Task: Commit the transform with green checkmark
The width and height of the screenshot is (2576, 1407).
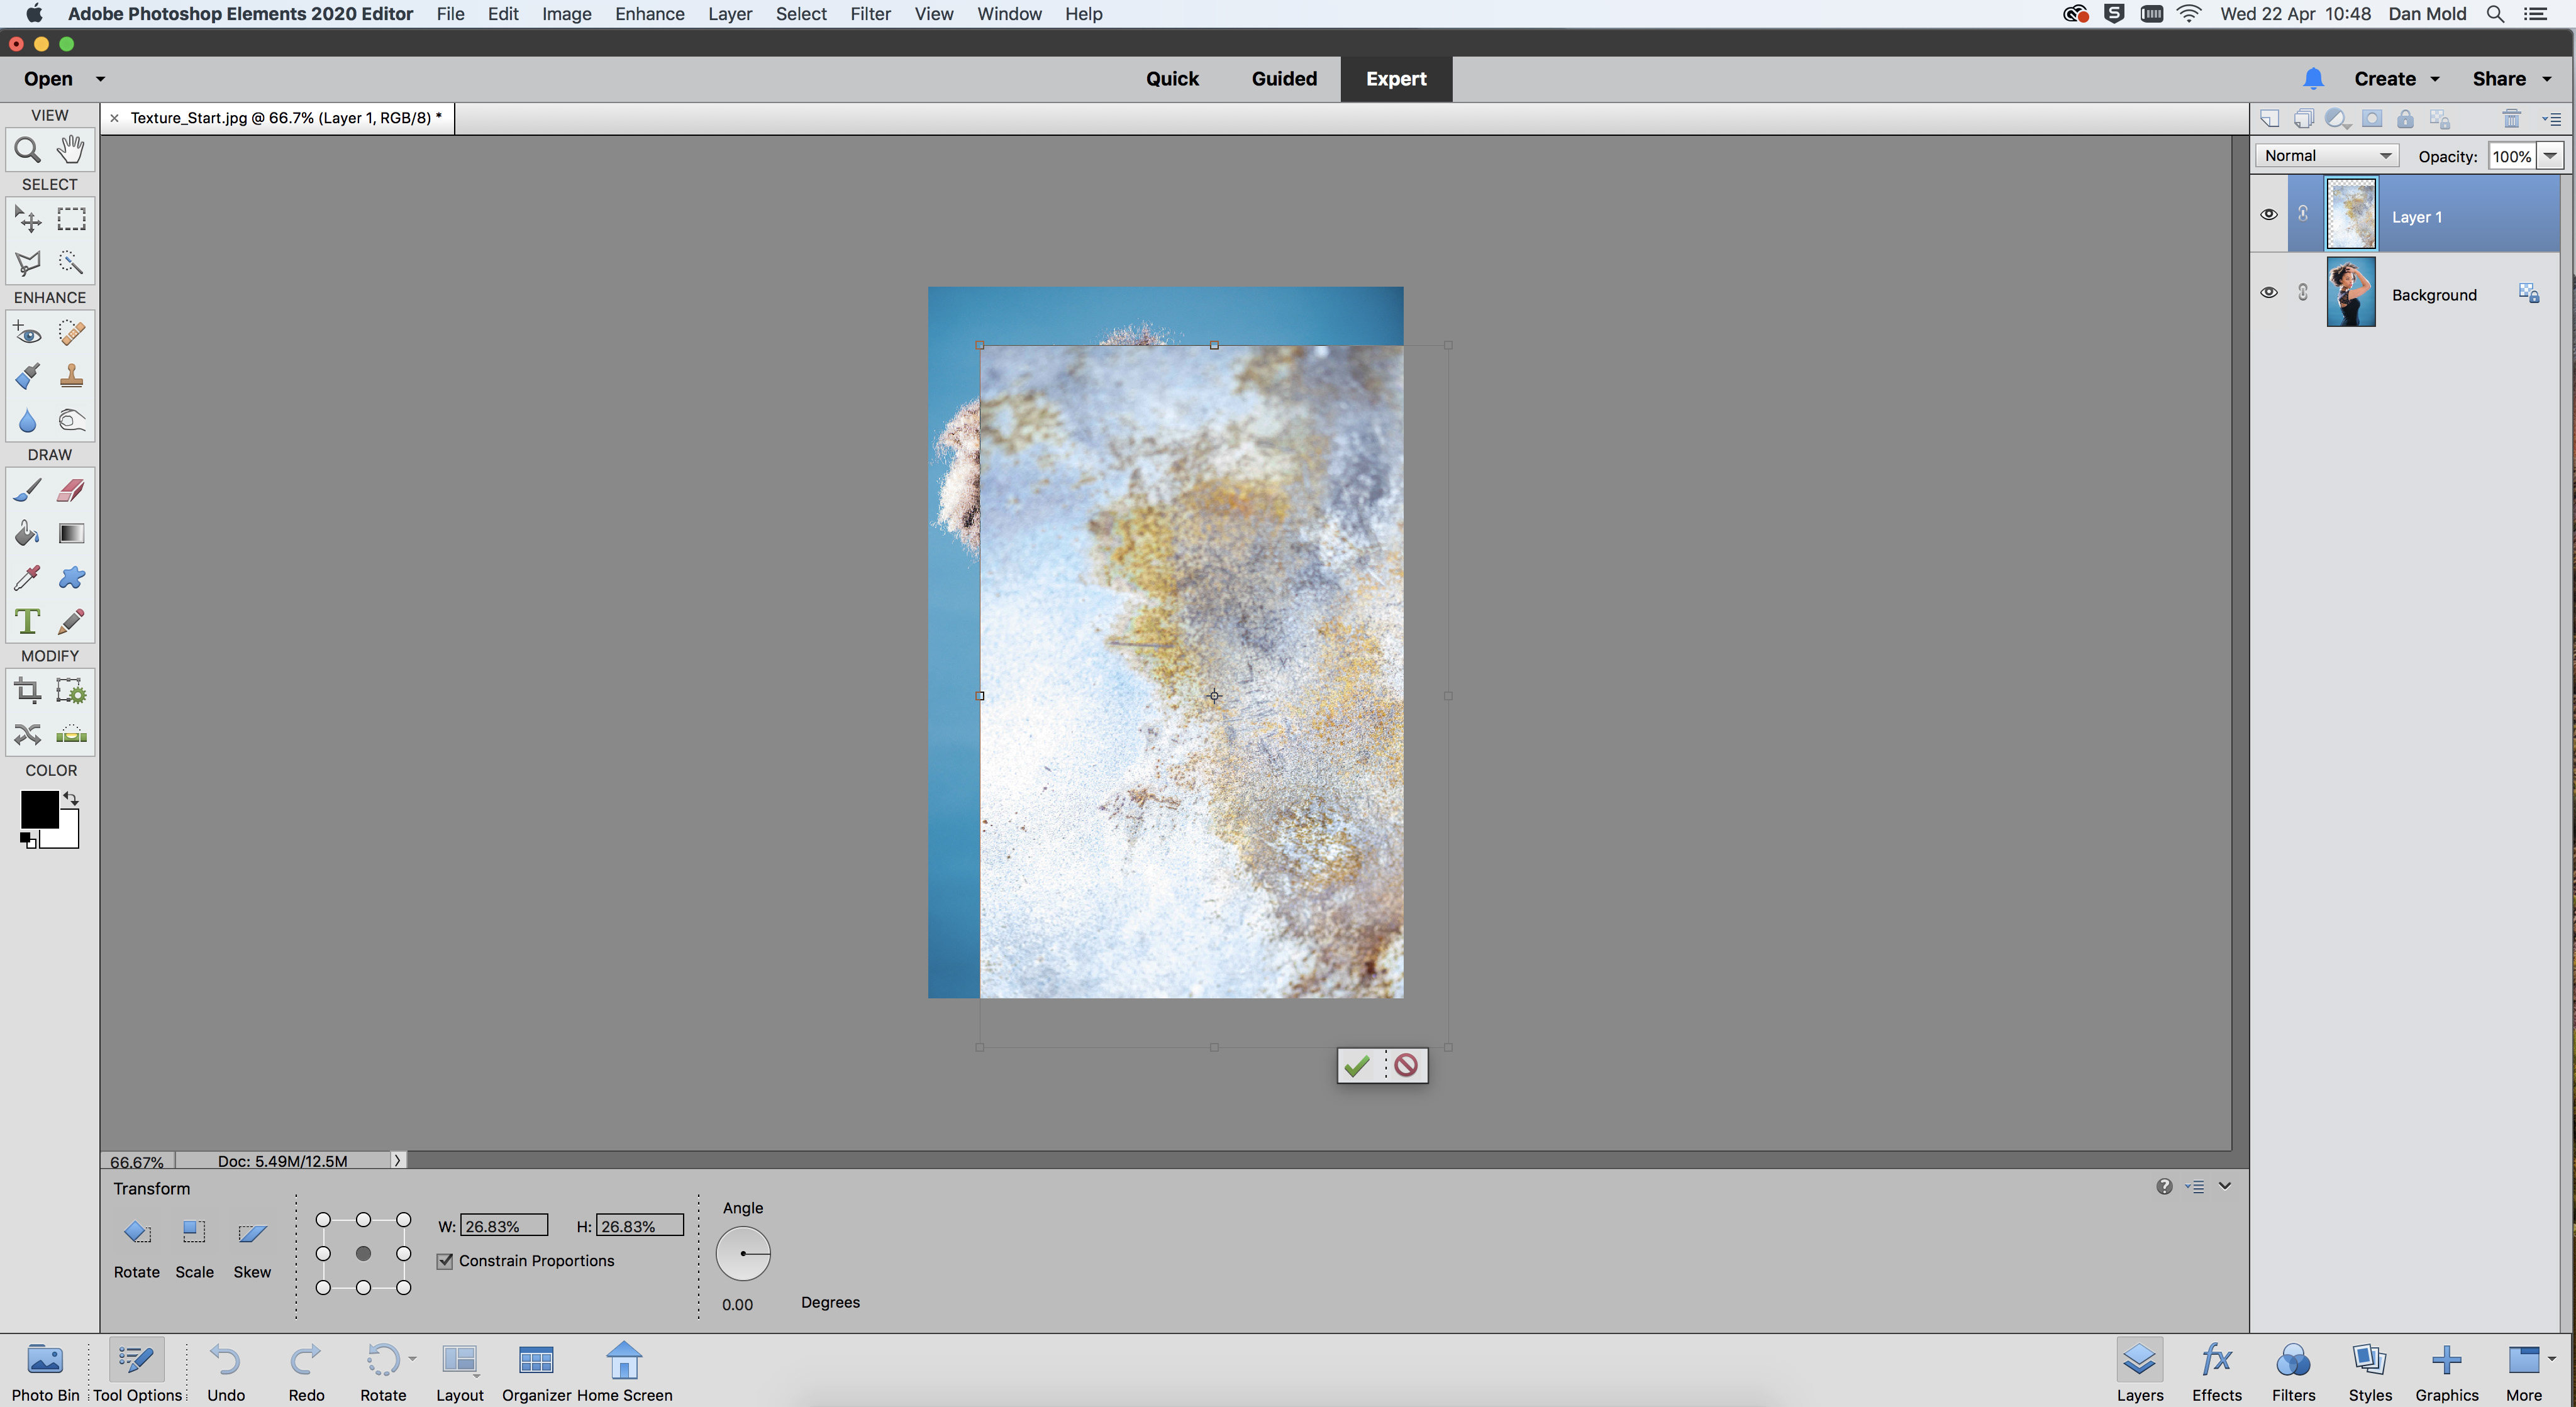Action: pyautogui.click(x=1357, y=1066)
